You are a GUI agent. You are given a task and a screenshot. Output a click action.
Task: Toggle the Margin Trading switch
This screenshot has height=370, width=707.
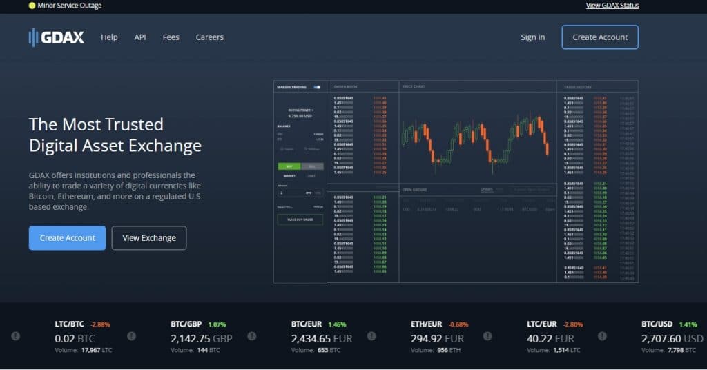(317, 88)
